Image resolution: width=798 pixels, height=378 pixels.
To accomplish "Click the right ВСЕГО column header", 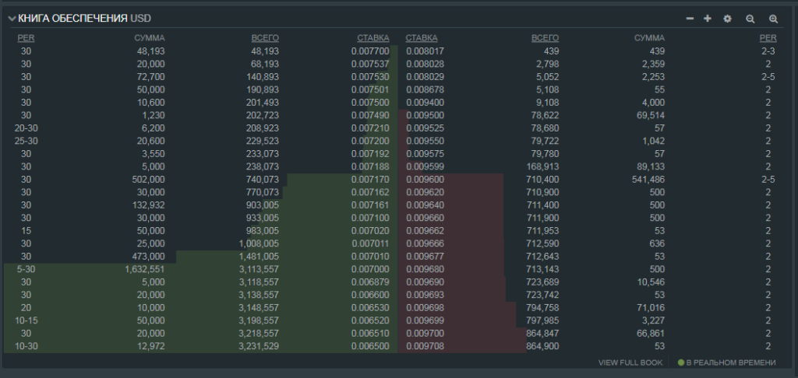I will coord(545,37).
